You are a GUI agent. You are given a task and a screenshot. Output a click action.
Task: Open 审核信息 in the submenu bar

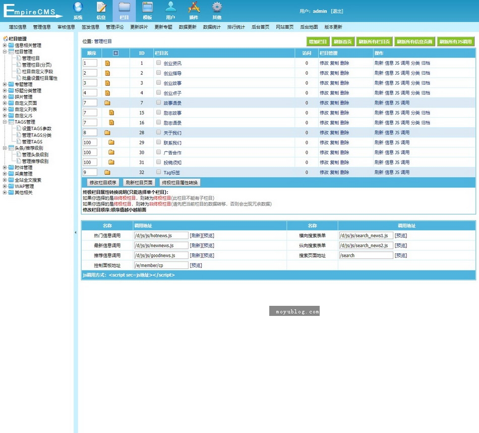pos(66,27)
